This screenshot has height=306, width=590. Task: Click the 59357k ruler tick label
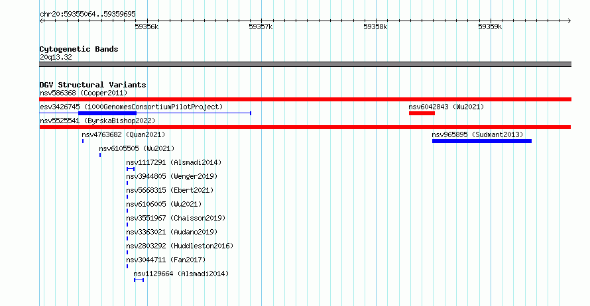pyautogui.click(x=261, y=26)
